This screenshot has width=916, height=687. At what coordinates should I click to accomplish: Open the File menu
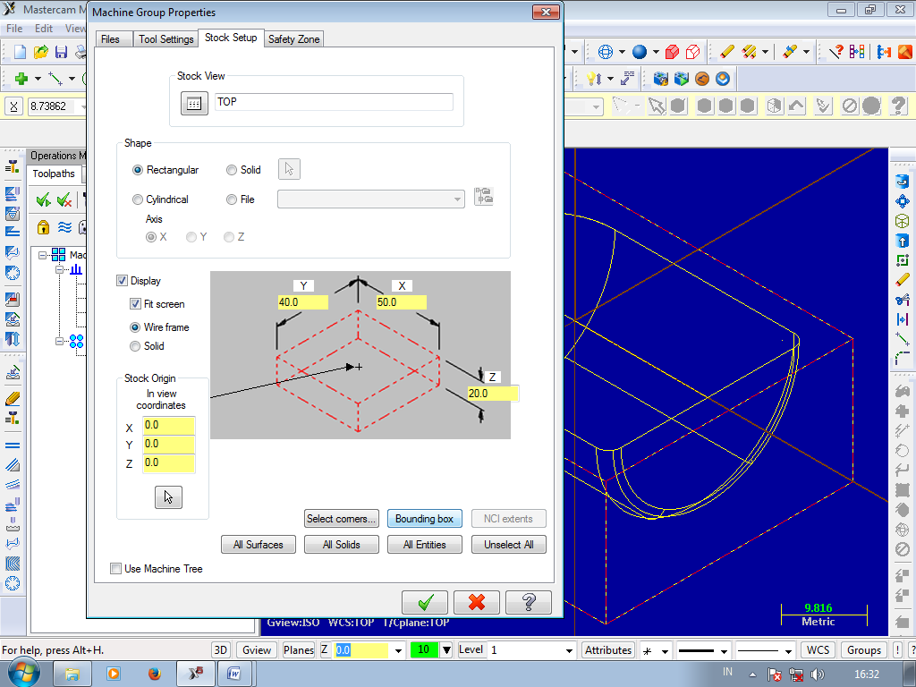point(14,28)
